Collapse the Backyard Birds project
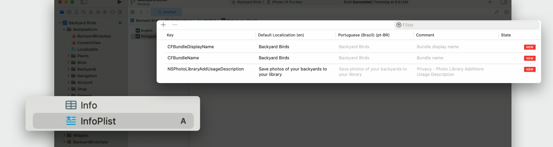 60,23
